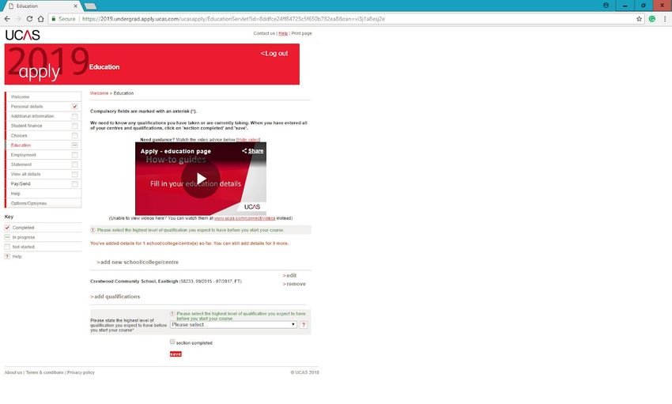
Task: Click the UCAS logo
Action: click(x=23, y=35)
